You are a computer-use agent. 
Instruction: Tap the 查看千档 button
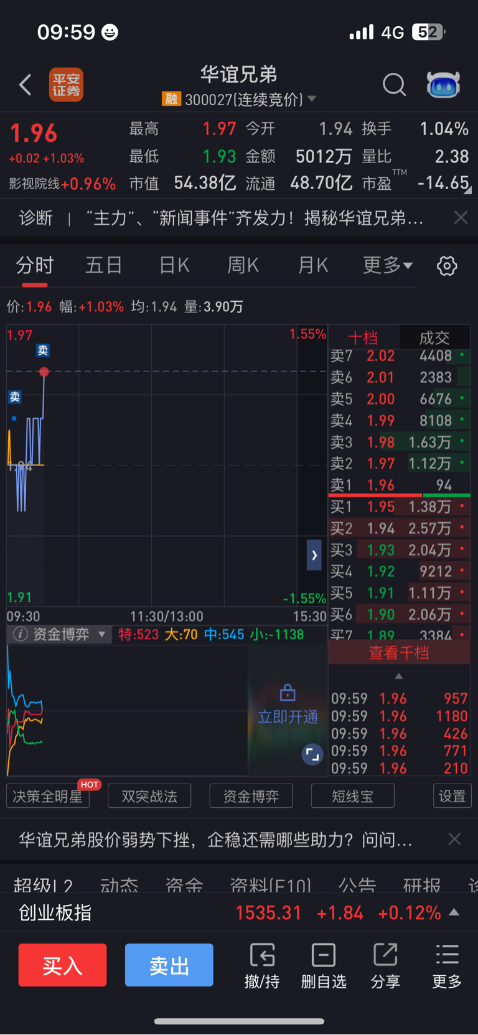(399, 652)
